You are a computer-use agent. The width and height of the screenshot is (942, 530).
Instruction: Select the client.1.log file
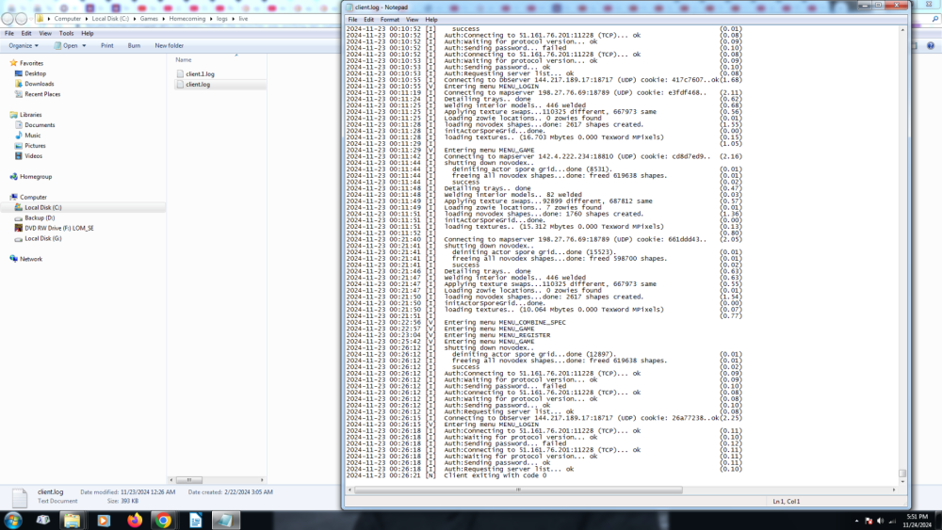click(199, 73)
